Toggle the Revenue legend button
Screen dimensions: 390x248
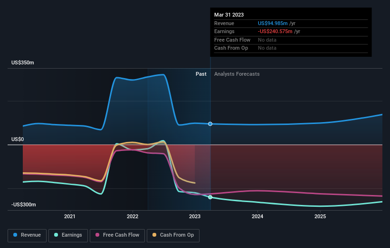[27, 235]
